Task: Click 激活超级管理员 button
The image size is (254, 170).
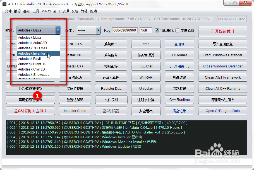Action: 30,89
